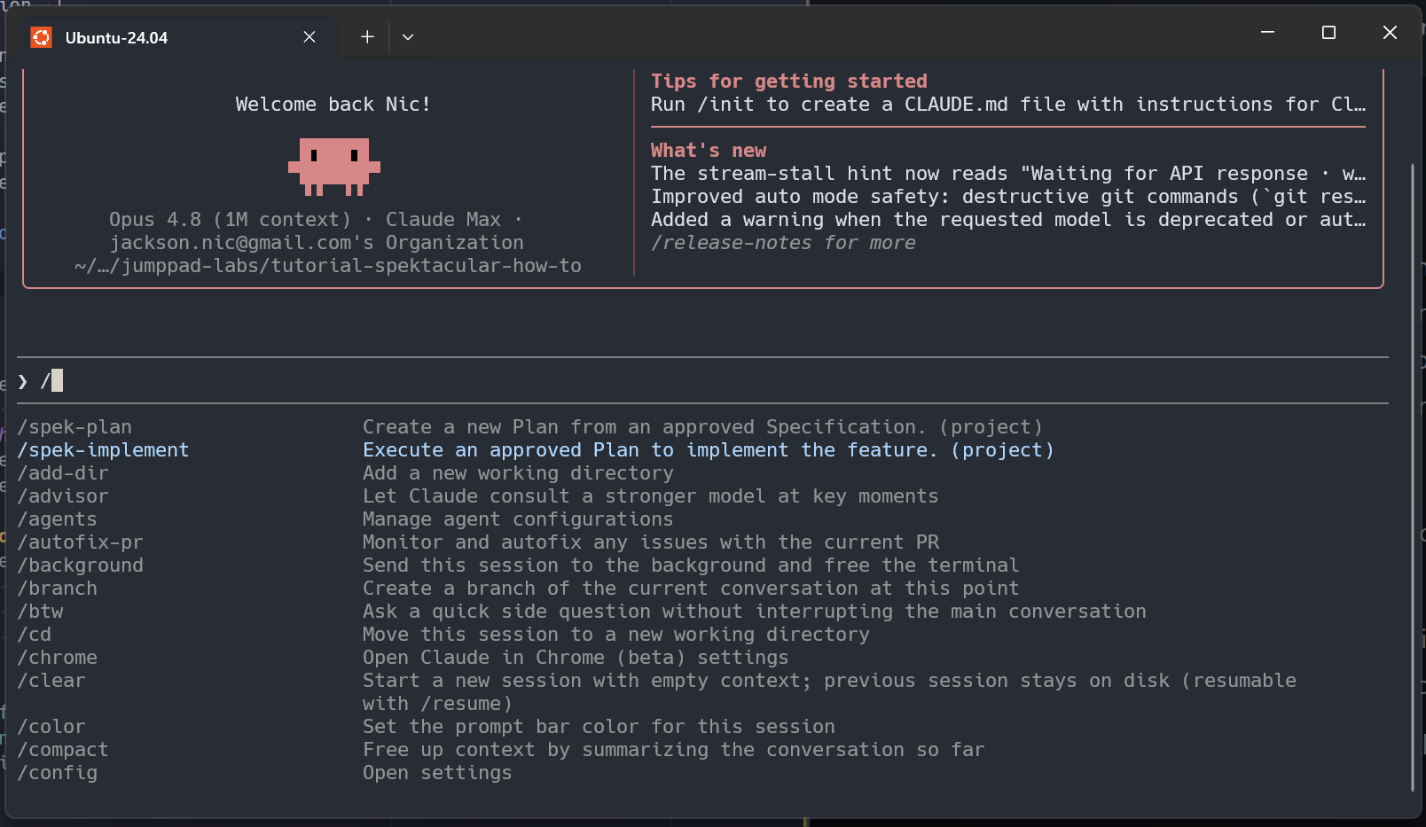
Task: Click the Ubuntu logo icon in tab
Action: 41,37
